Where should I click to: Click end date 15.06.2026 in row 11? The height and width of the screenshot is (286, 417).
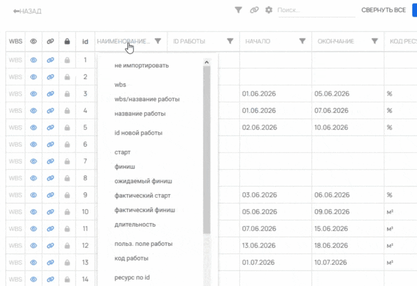point(331,229)
